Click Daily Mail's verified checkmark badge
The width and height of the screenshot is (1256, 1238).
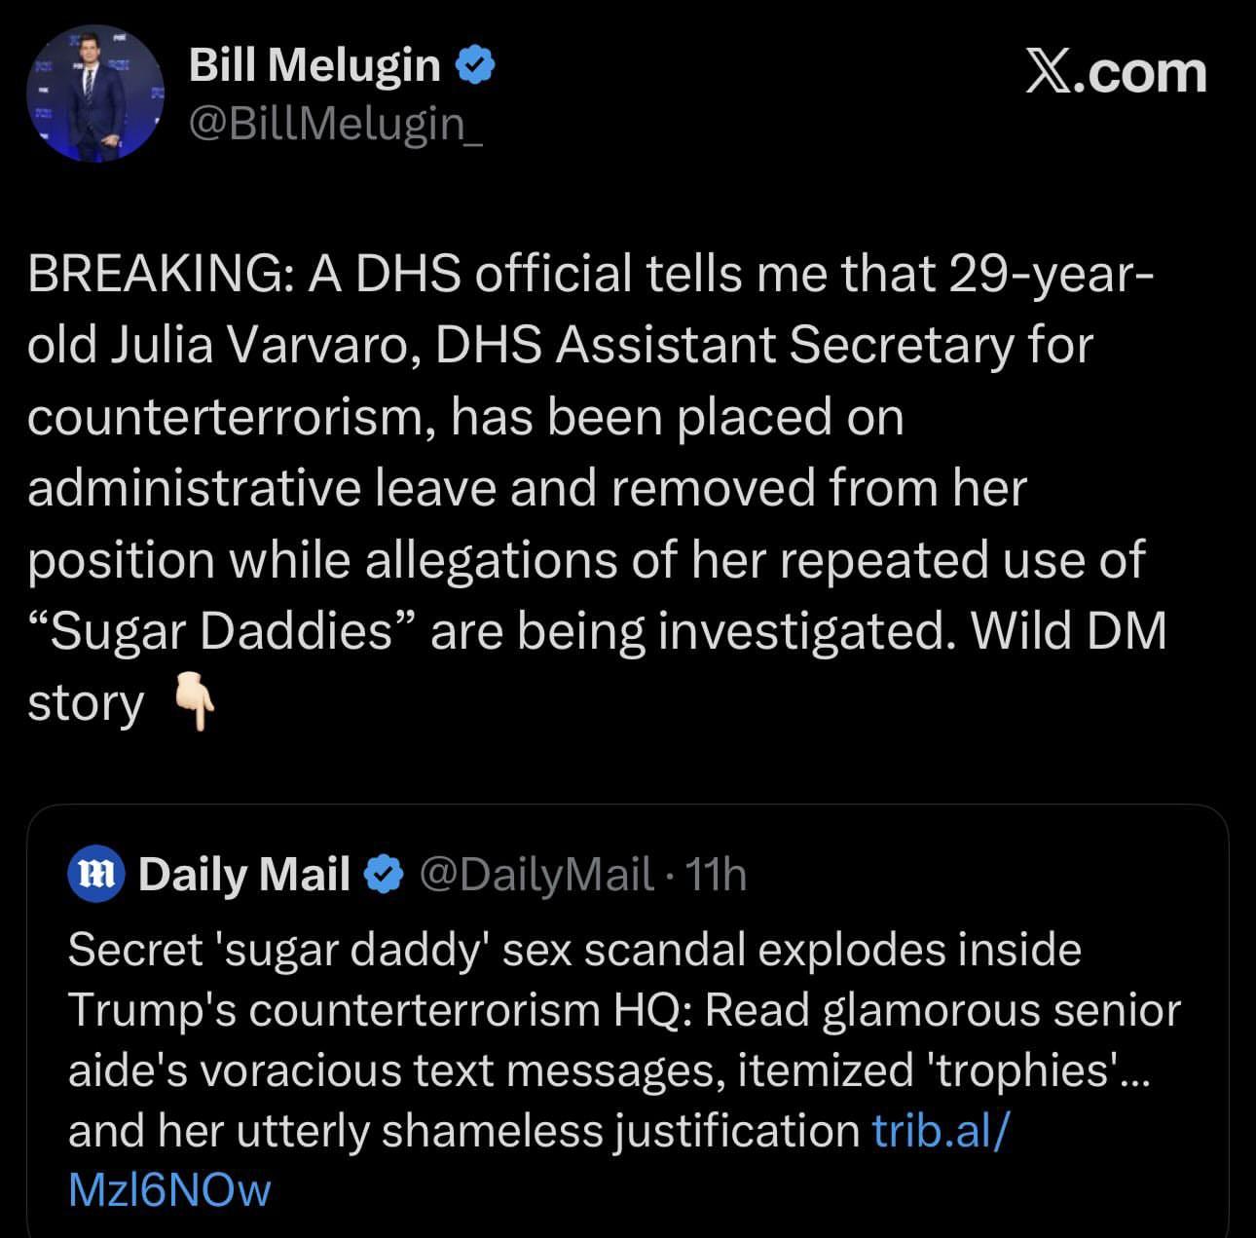coord(384,874)
